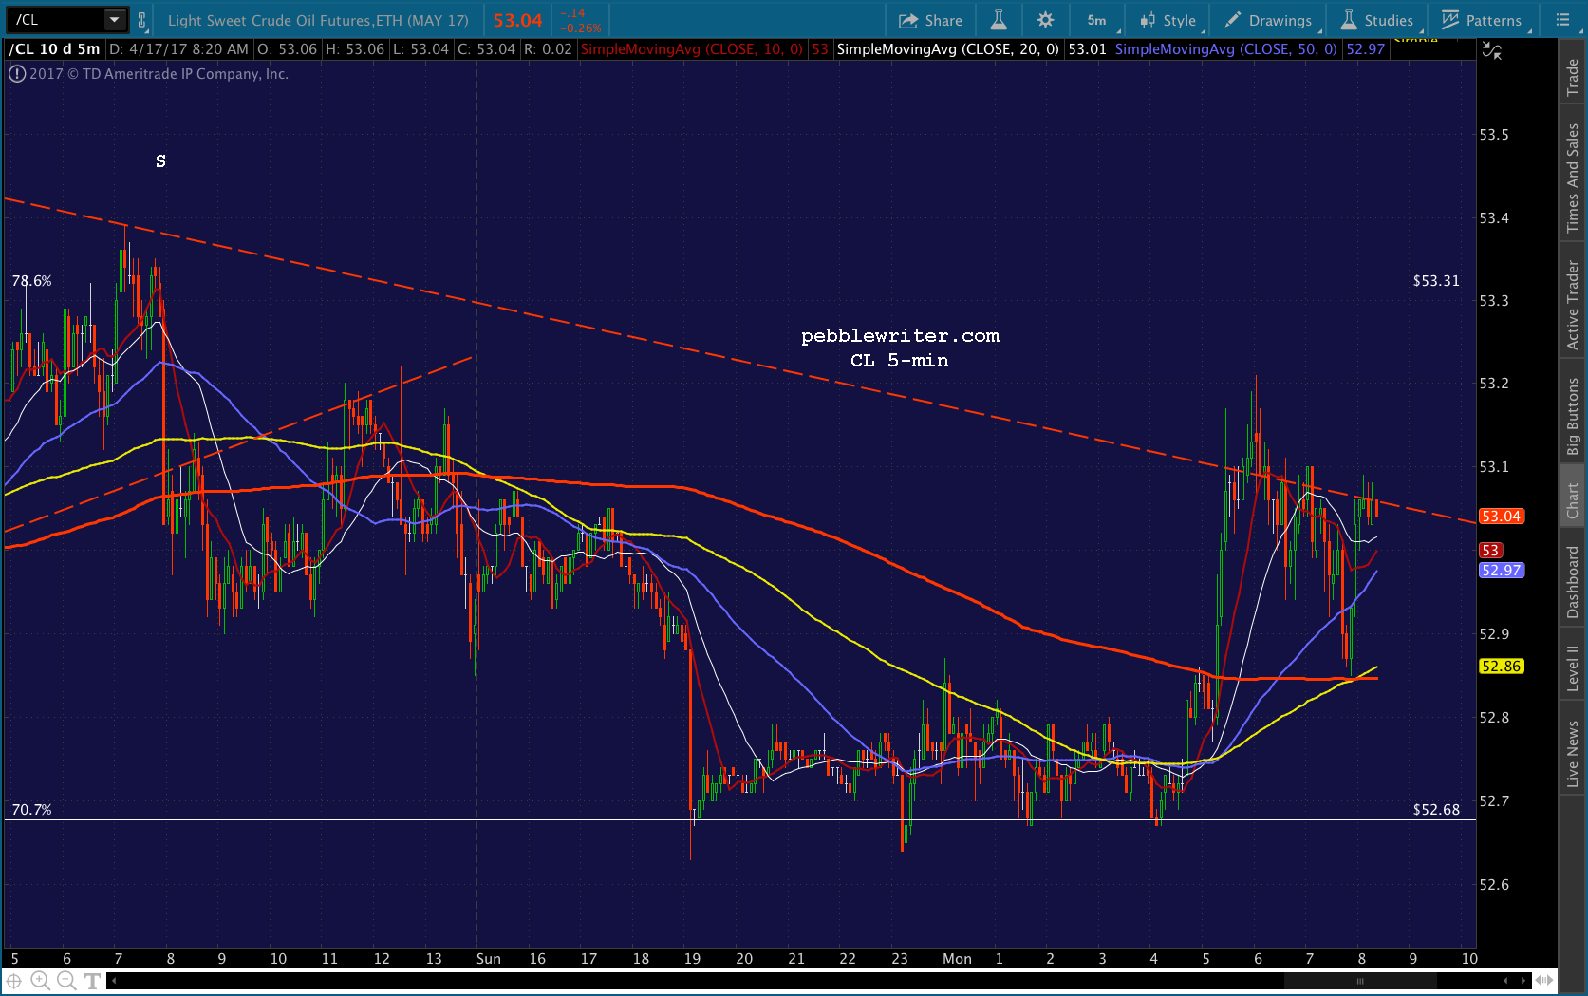Click the blue 52.97 price bubble on axis
Image resolution: width=1588 pixels, height=996 pixels.
1501,571
